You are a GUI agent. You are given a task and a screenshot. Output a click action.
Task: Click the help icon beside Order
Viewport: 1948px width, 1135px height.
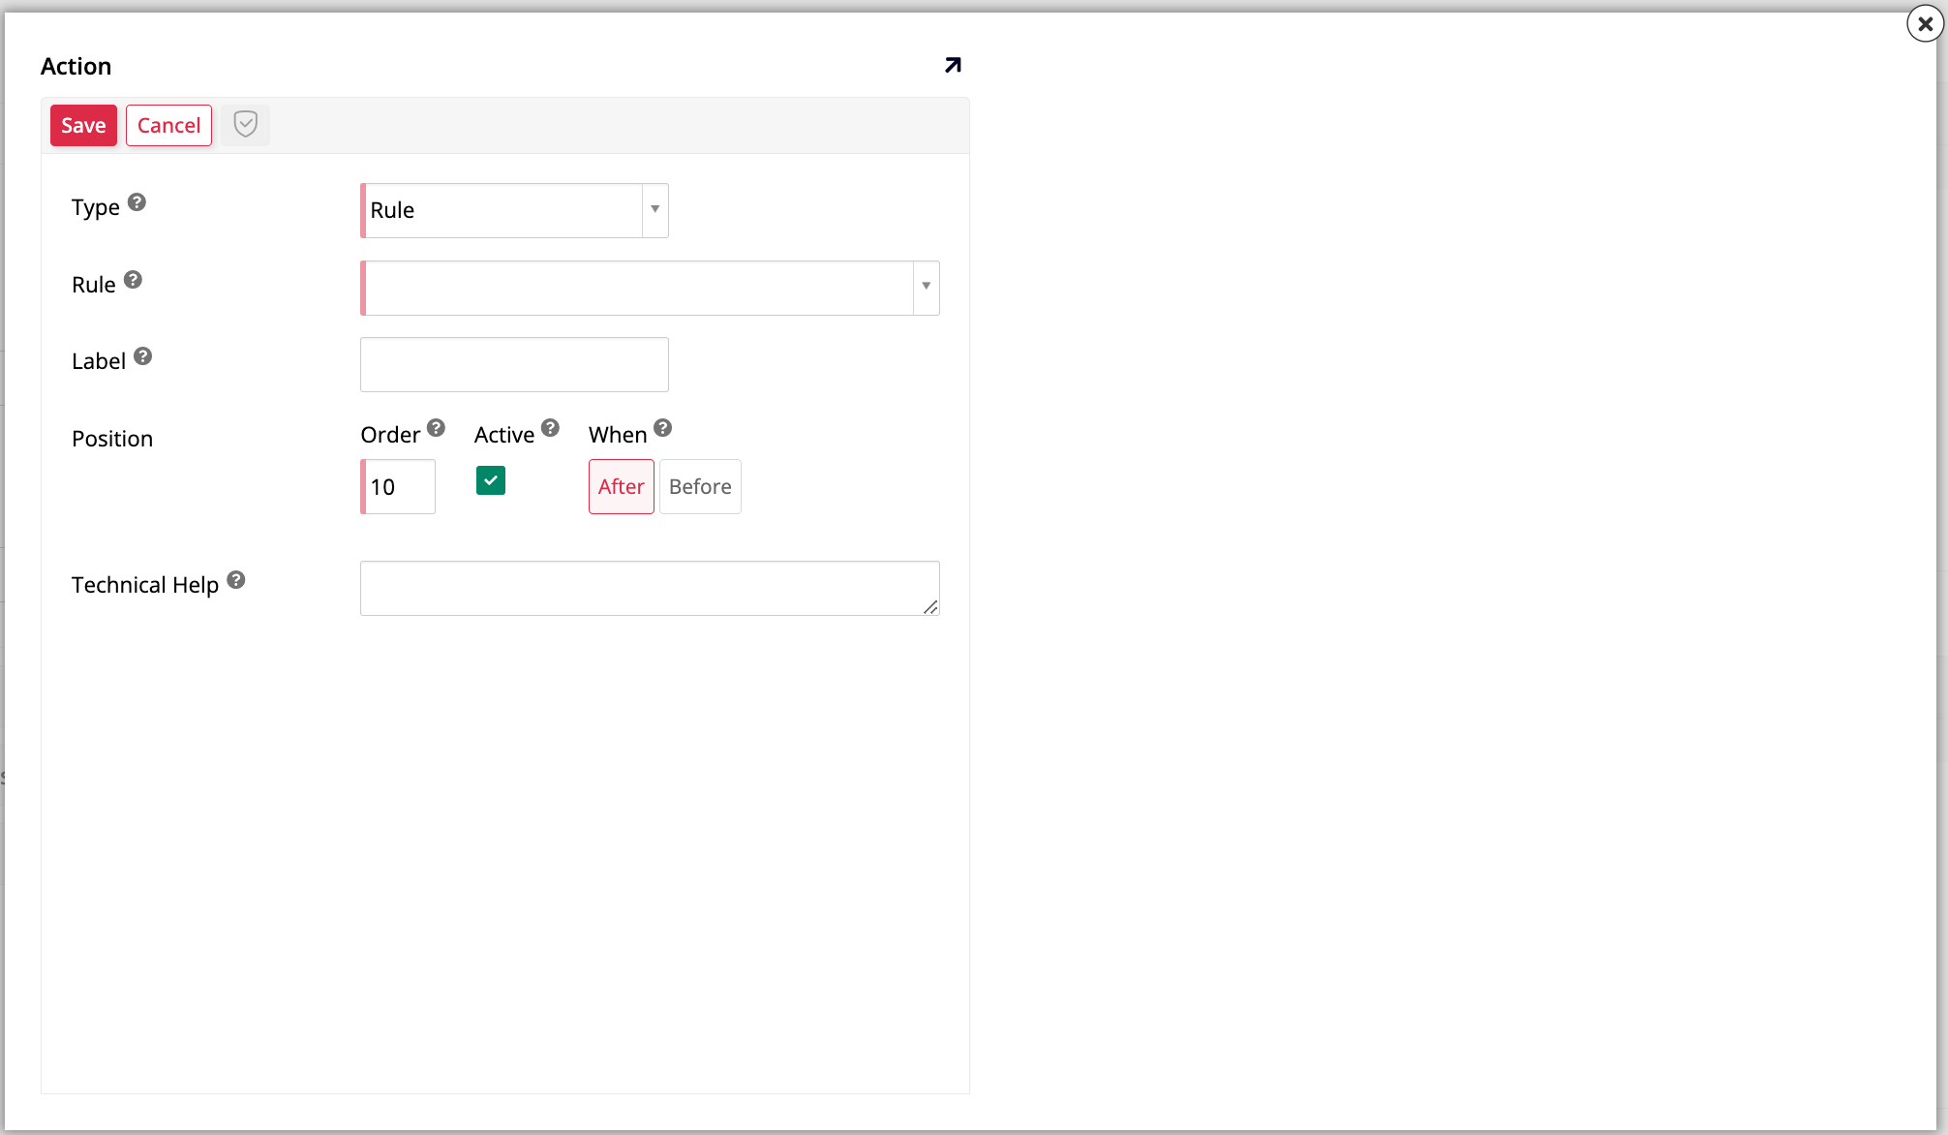click(x=437, y=426)
